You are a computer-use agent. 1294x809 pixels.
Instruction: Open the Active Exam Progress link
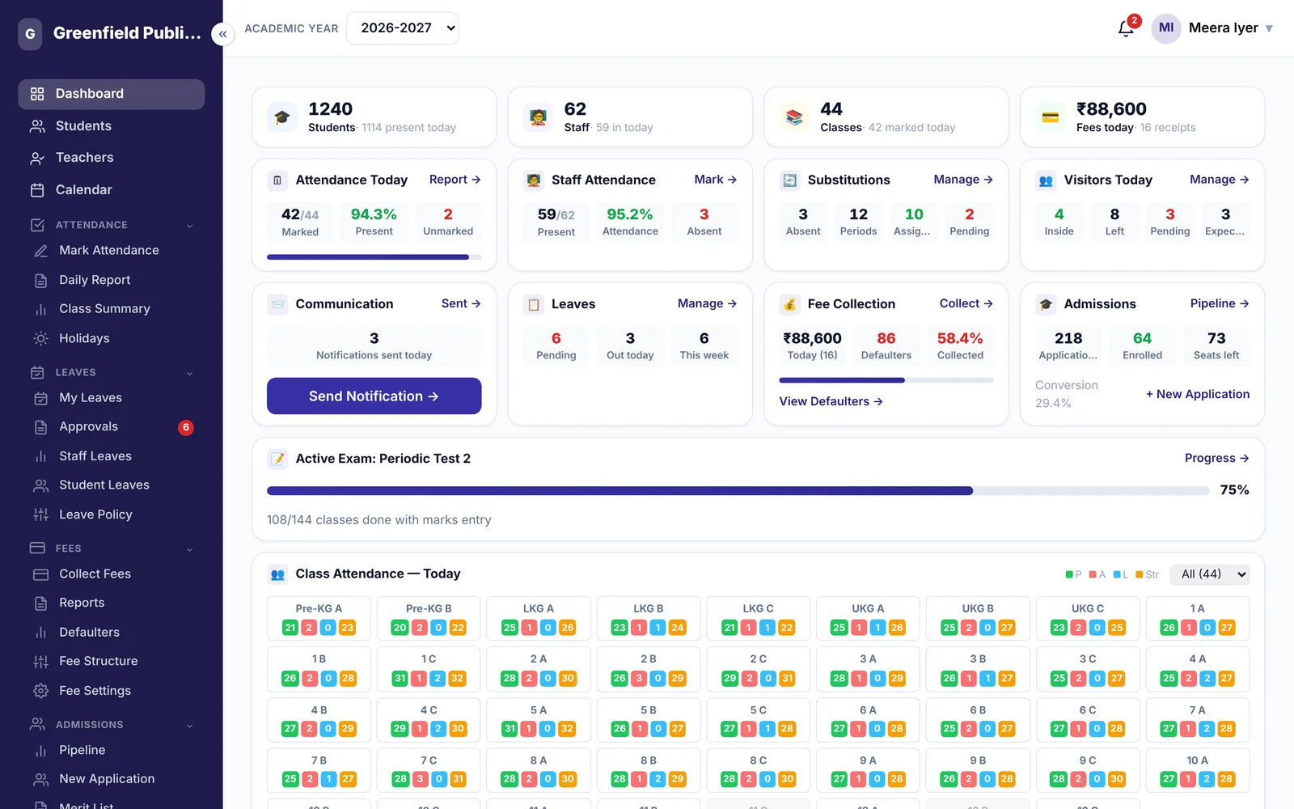tap(1216, 458)
